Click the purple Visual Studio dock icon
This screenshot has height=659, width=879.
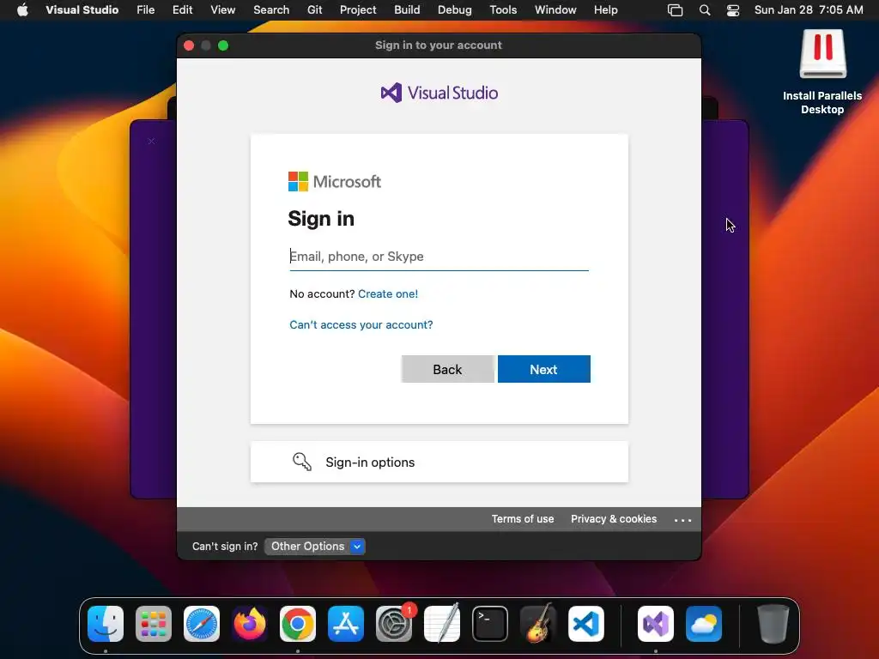[x=656, y=624]
